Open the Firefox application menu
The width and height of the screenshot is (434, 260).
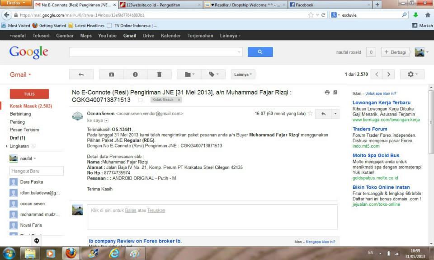click(x=16, y=3)
